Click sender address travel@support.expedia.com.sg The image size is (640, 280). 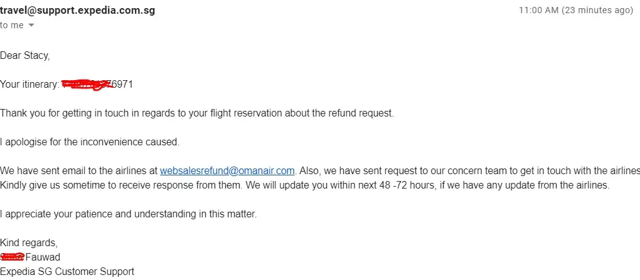click(x=78, y=11)
